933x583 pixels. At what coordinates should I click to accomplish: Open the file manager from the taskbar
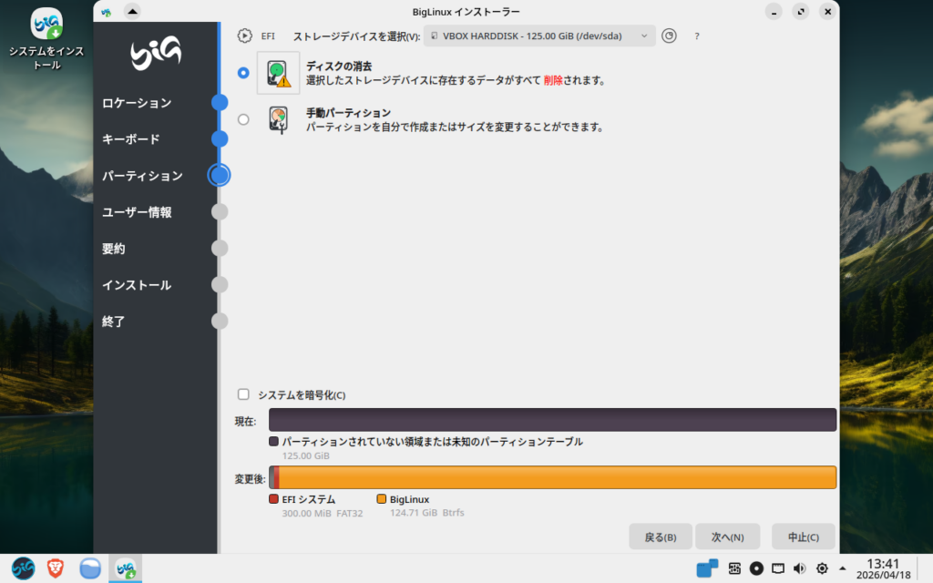89,568
